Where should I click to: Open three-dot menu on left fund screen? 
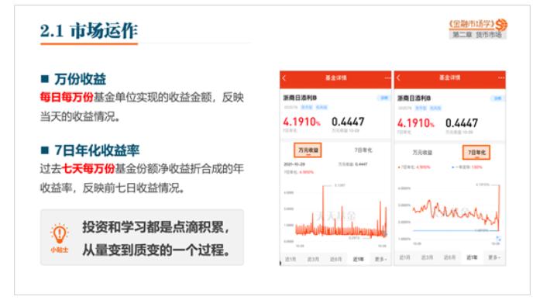tap(387, 78)
